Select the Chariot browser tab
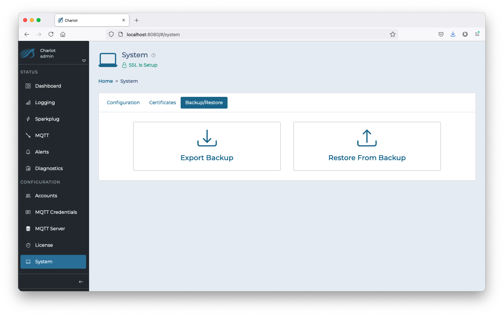Image resolution: width=504 pixels, height=316 pixels. [92, 20]
